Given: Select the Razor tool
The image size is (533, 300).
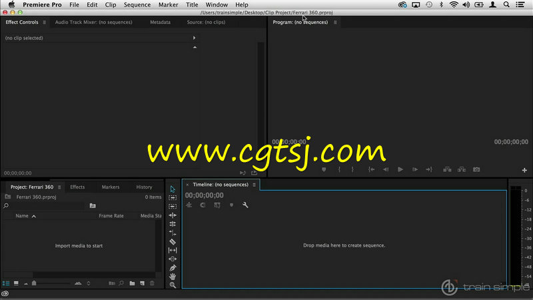Looking at the screenshot, I should 173,242.
